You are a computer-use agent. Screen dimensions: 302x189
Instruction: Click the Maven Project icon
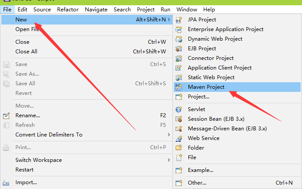[179, 87]
